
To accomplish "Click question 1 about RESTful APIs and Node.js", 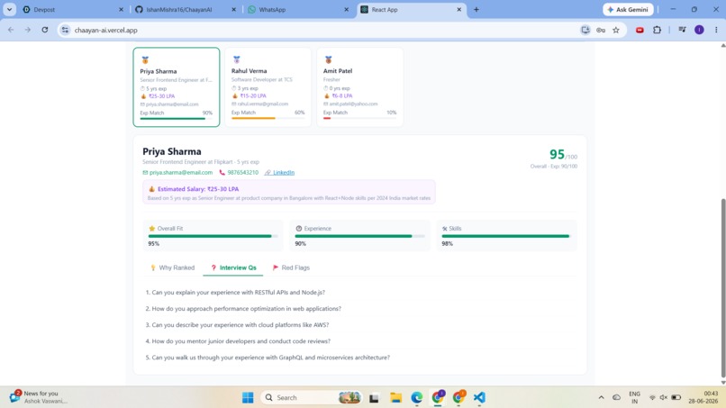I will click(x=235, y=293).
